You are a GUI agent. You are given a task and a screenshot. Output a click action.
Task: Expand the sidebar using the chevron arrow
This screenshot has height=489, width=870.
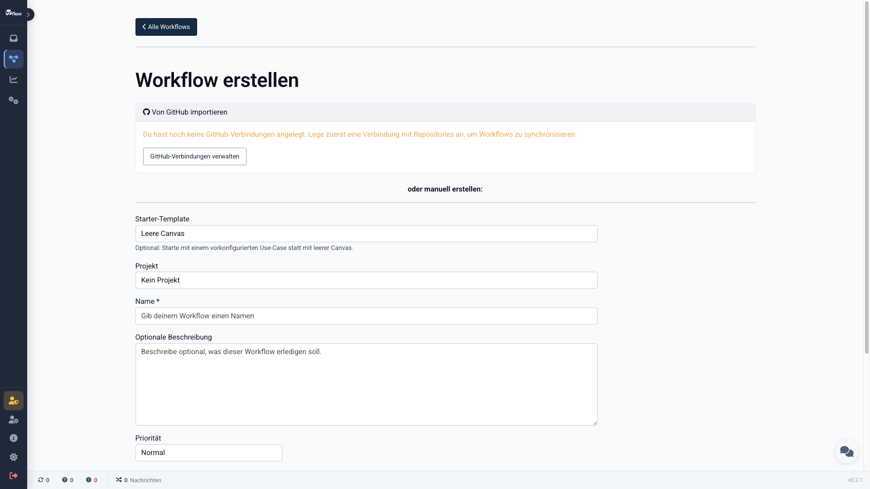(29, 14)
